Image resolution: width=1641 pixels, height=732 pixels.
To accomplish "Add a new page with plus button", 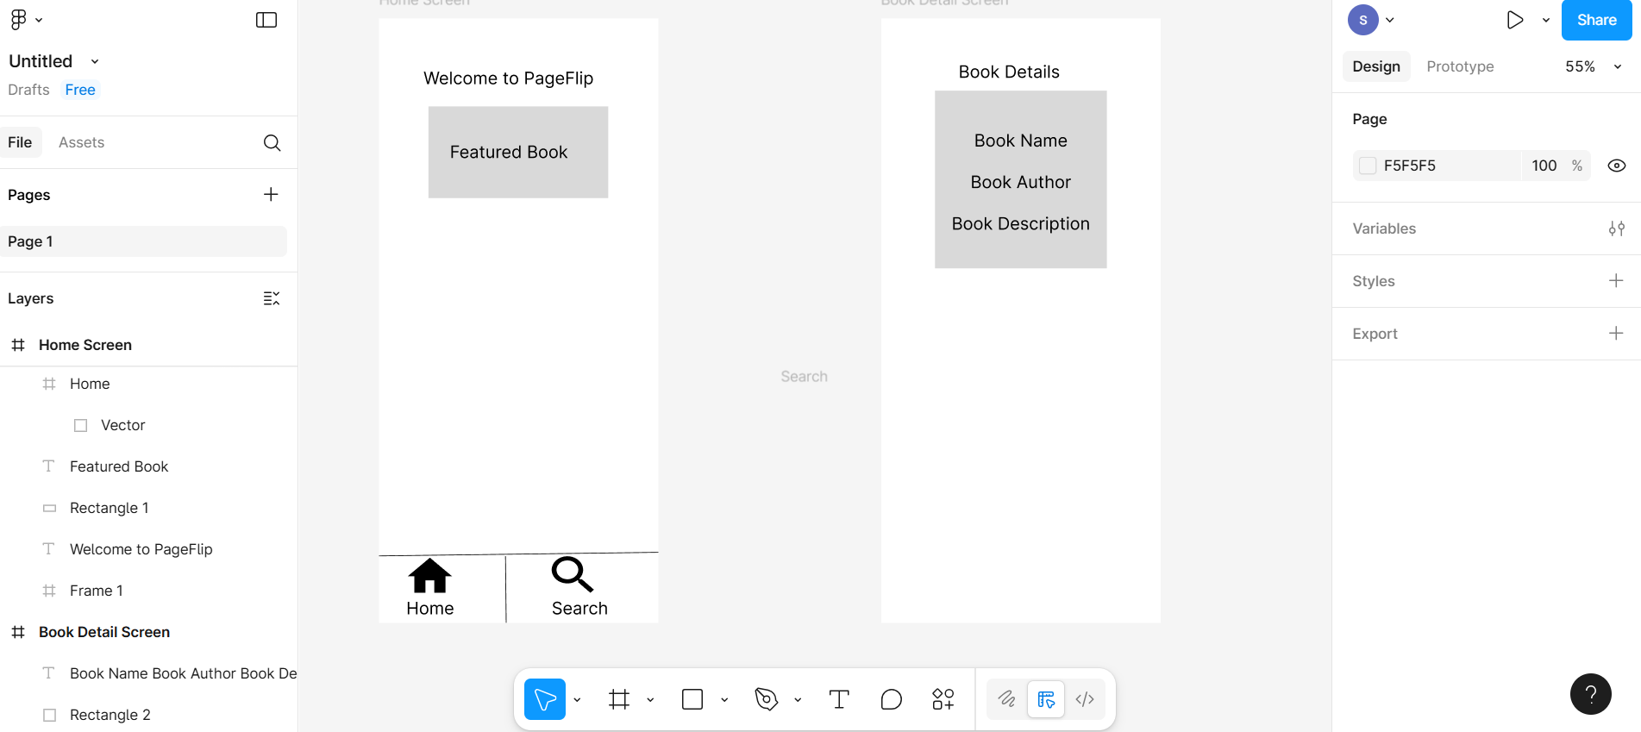I will pyautogui.click(x=271, y=195).
